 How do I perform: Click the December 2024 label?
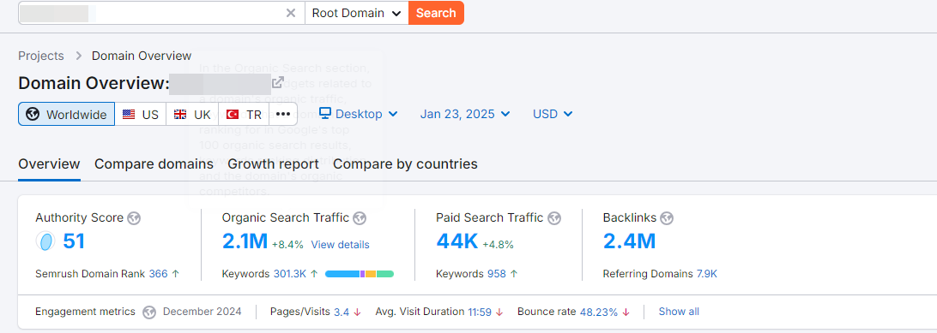coord(202,312)
